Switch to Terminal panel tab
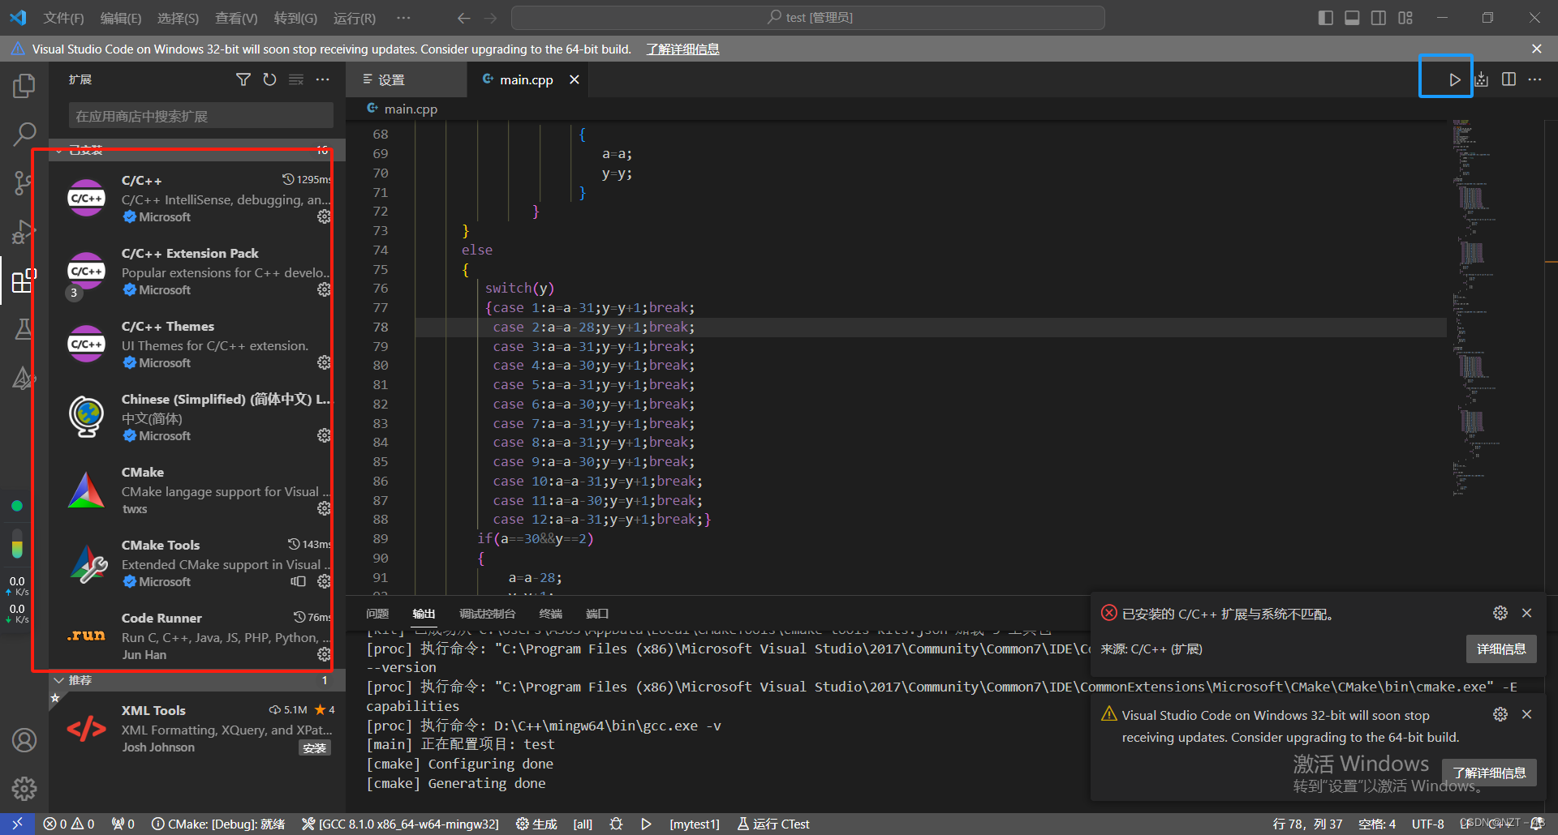1558x835 pixels. coord(550,614)
